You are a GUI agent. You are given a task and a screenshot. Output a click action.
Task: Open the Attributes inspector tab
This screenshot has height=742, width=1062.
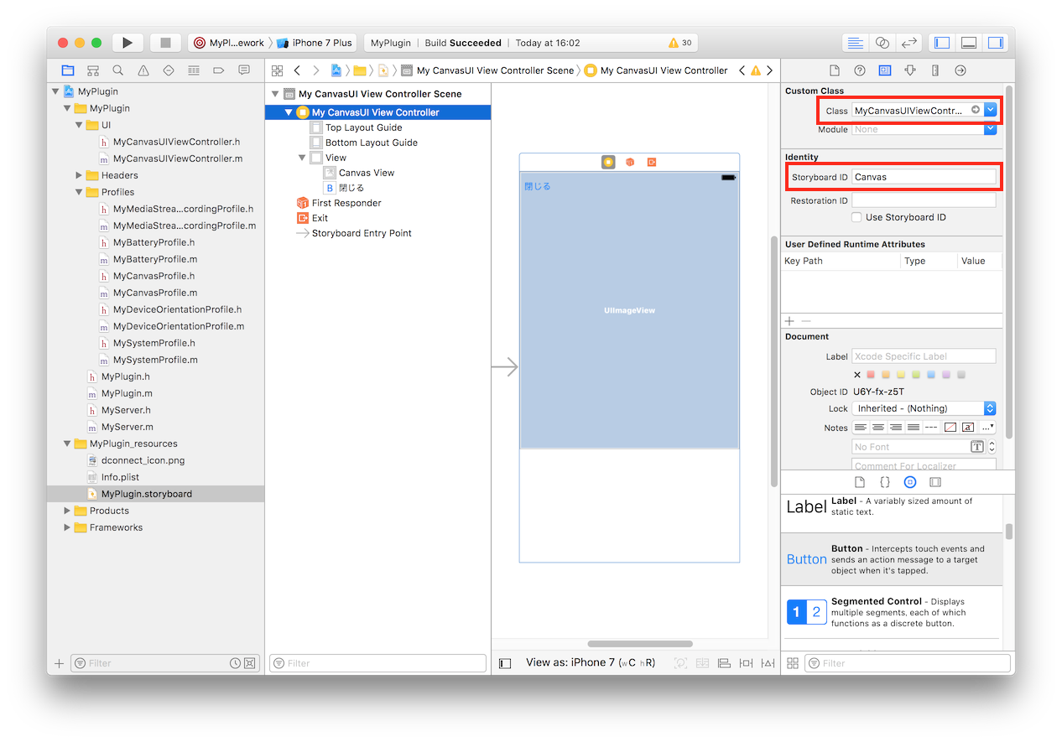tap(910, 70)
